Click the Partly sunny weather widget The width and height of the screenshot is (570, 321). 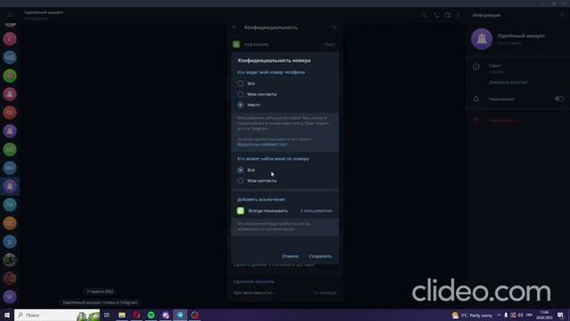(472, 315)
